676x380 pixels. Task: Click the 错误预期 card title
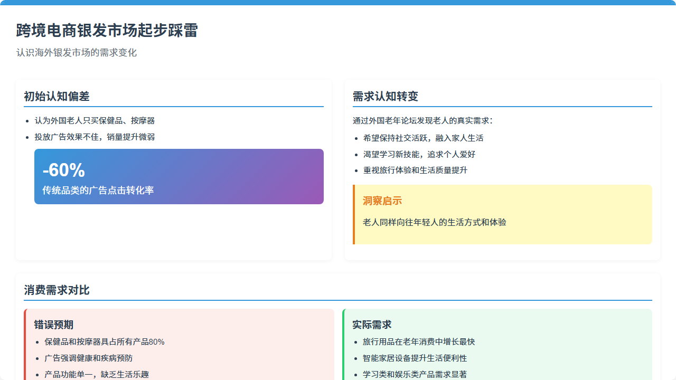(x=54, y=325)
